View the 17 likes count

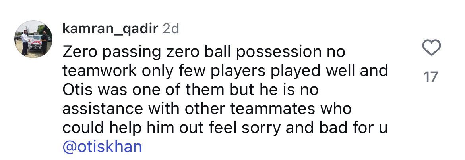coord(430,77)
